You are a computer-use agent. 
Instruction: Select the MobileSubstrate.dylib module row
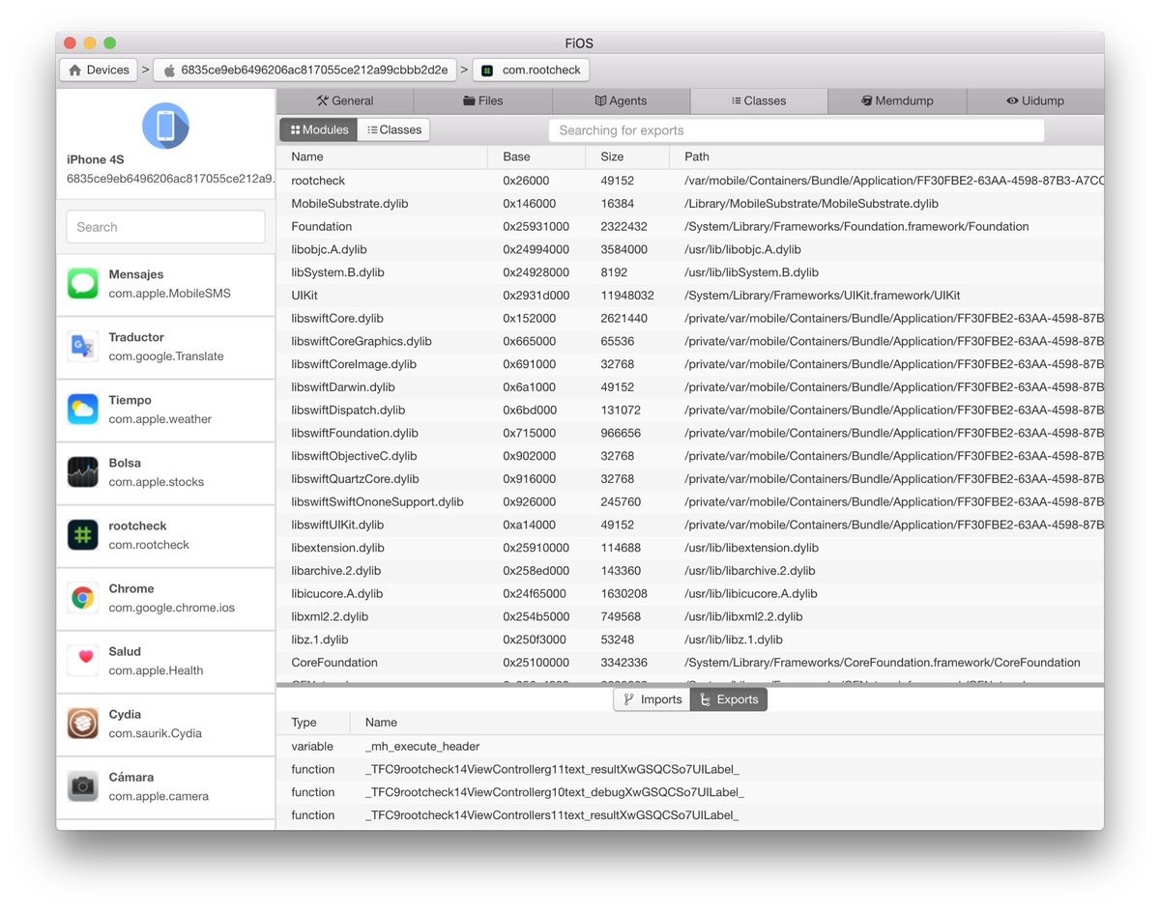[x=690, y=204]
